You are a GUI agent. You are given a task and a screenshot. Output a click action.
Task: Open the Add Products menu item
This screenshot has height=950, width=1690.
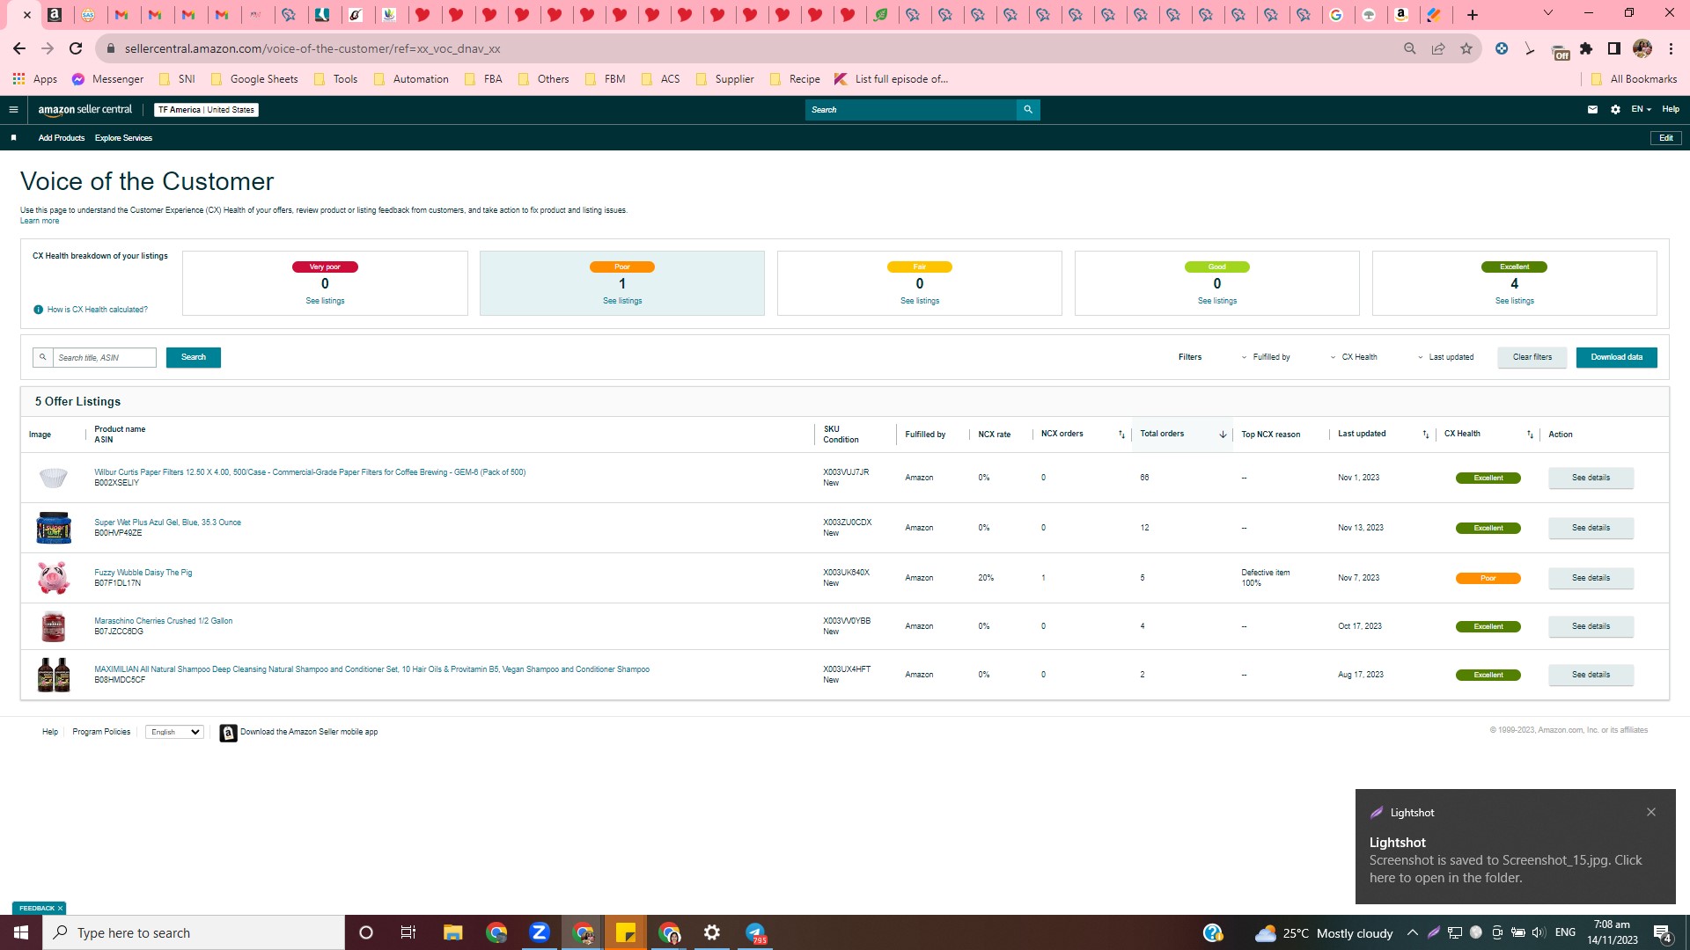click(x=62, y=138)
